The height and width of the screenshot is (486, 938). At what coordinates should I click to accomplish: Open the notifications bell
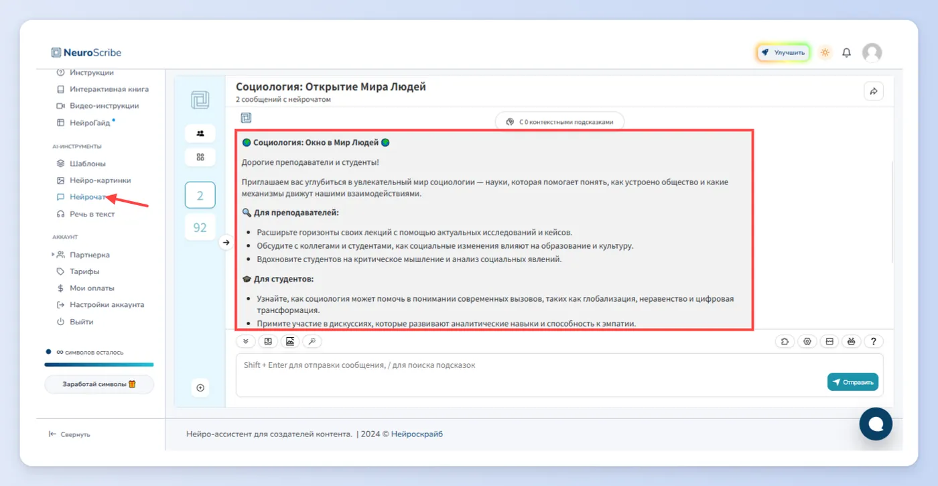(847, 52)
